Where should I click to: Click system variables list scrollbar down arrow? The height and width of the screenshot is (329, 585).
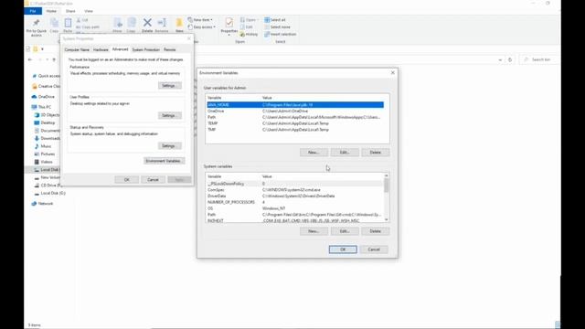(x=386, y=219)
